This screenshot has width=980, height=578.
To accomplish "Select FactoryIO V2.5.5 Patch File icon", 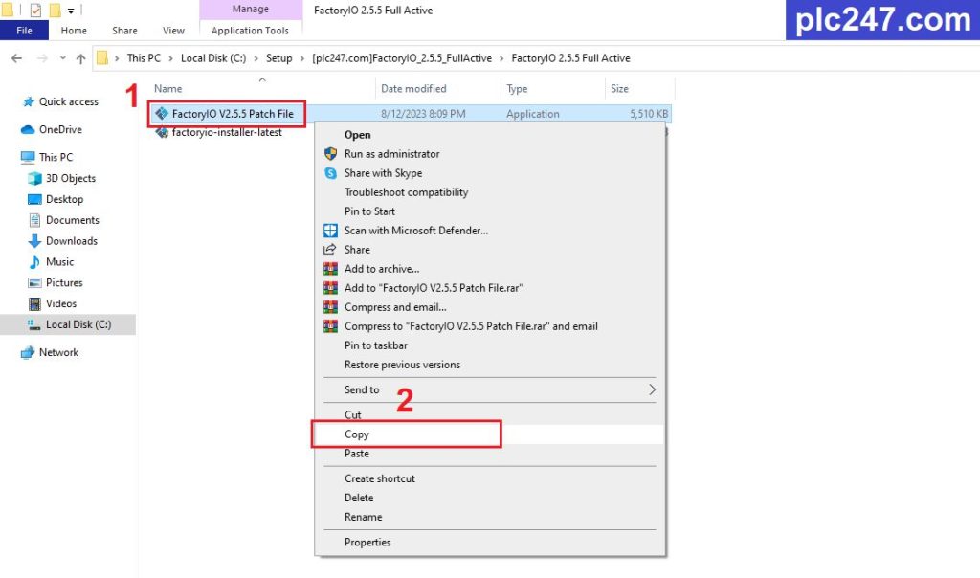I will click(162, 113).
